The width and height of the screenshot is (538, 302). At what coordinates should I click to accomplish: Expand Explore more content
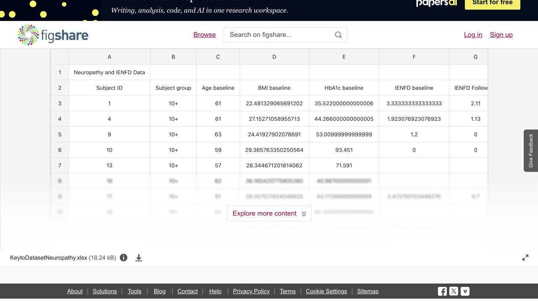[x=269, y=213]
